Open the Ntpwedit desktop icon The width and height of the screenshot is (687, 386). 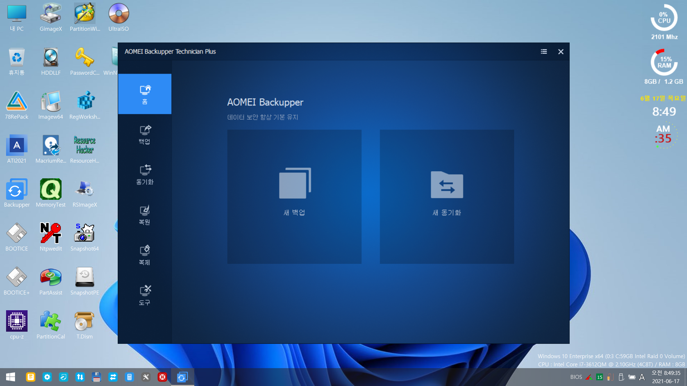click(50, 238)
